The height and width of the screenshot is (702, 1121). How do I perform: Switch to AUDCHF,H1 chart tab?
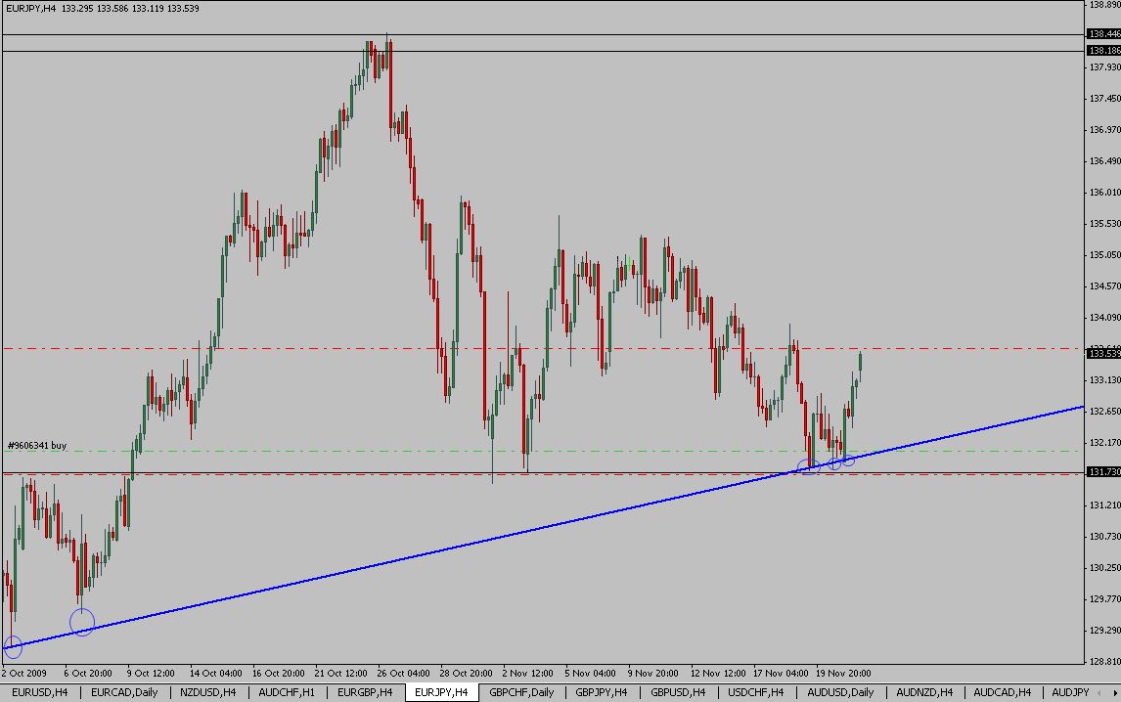click(288, 692)
